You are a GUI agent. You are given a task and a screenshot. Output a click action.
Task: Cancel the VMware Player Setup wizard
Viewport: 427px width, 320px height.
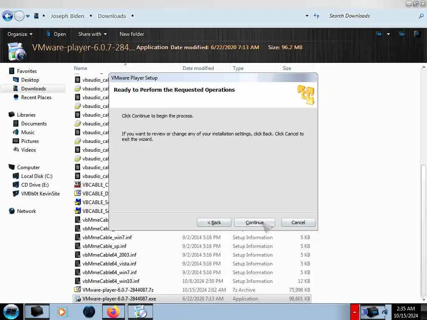click(298, 222)
